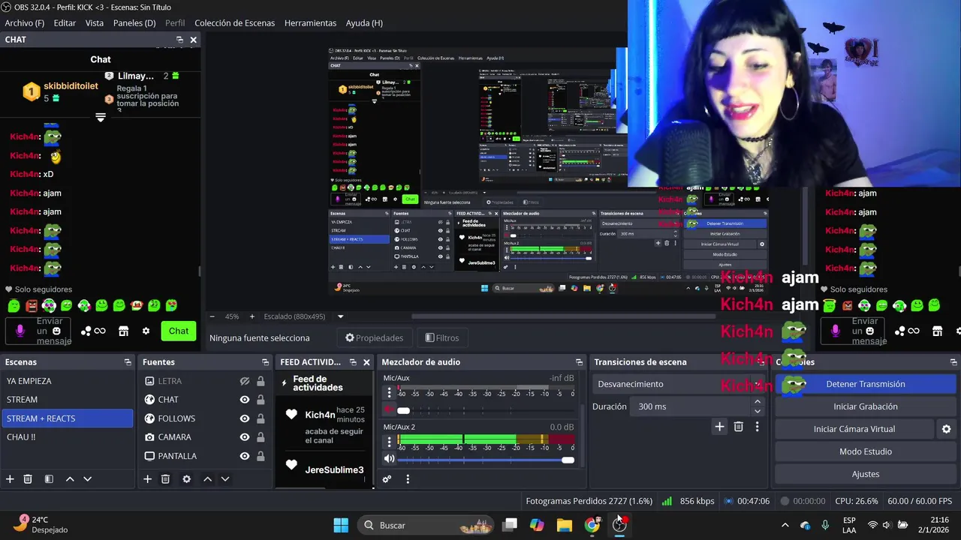The height and width of the screenshot is (540, 961).
Task: Open Ajustes from the controls panel
Action: coord(865,474)
